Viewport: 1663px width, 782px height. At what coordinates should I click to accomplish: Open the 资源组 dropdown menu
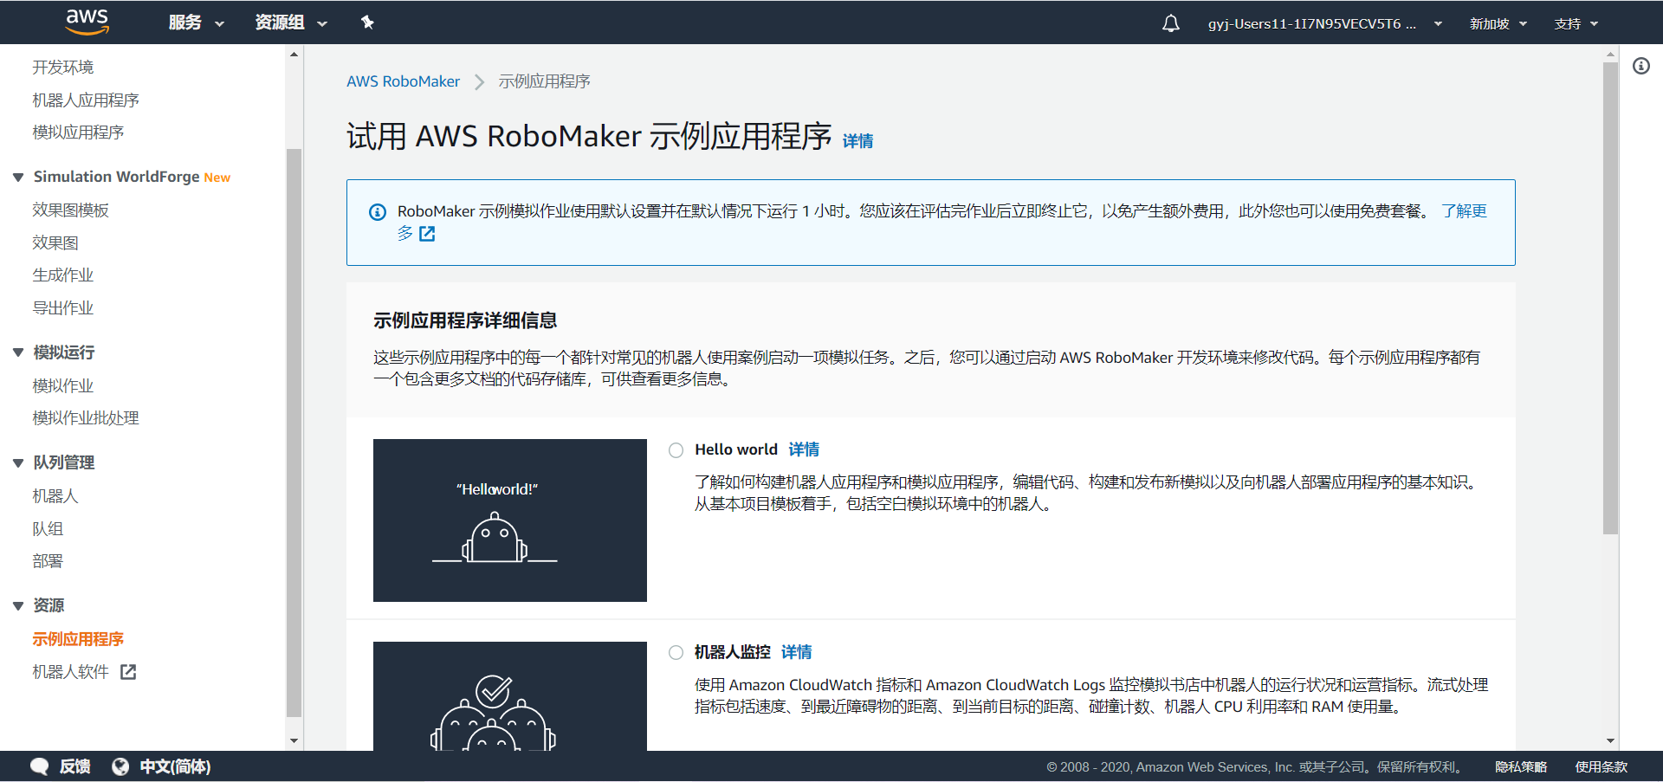(291, 23)
